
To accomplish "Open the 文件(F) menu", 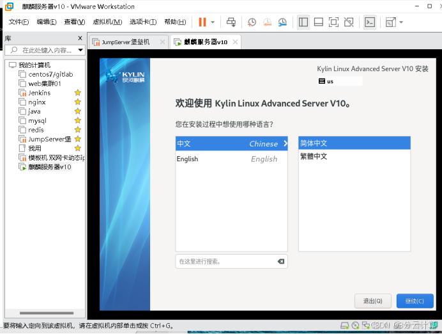I will [19, 22].
